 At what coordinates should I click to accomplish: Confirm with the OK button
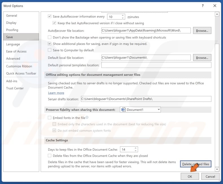pyautogui.click(x=190, y=176)
